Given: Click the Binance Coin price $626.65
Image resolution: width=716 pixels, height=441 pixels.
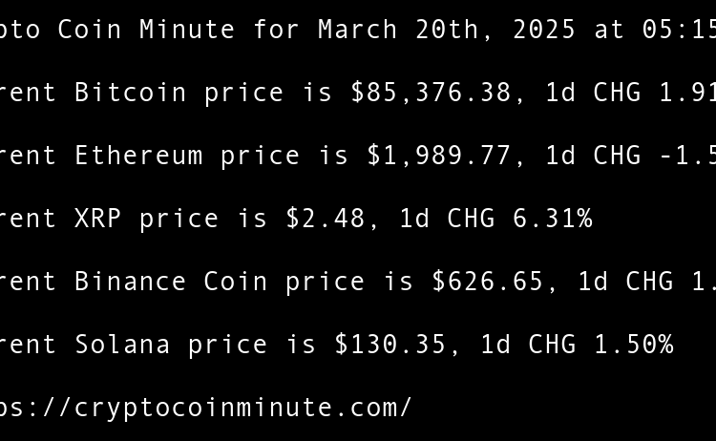Looking at the screenshot, I should click(488, 282).
